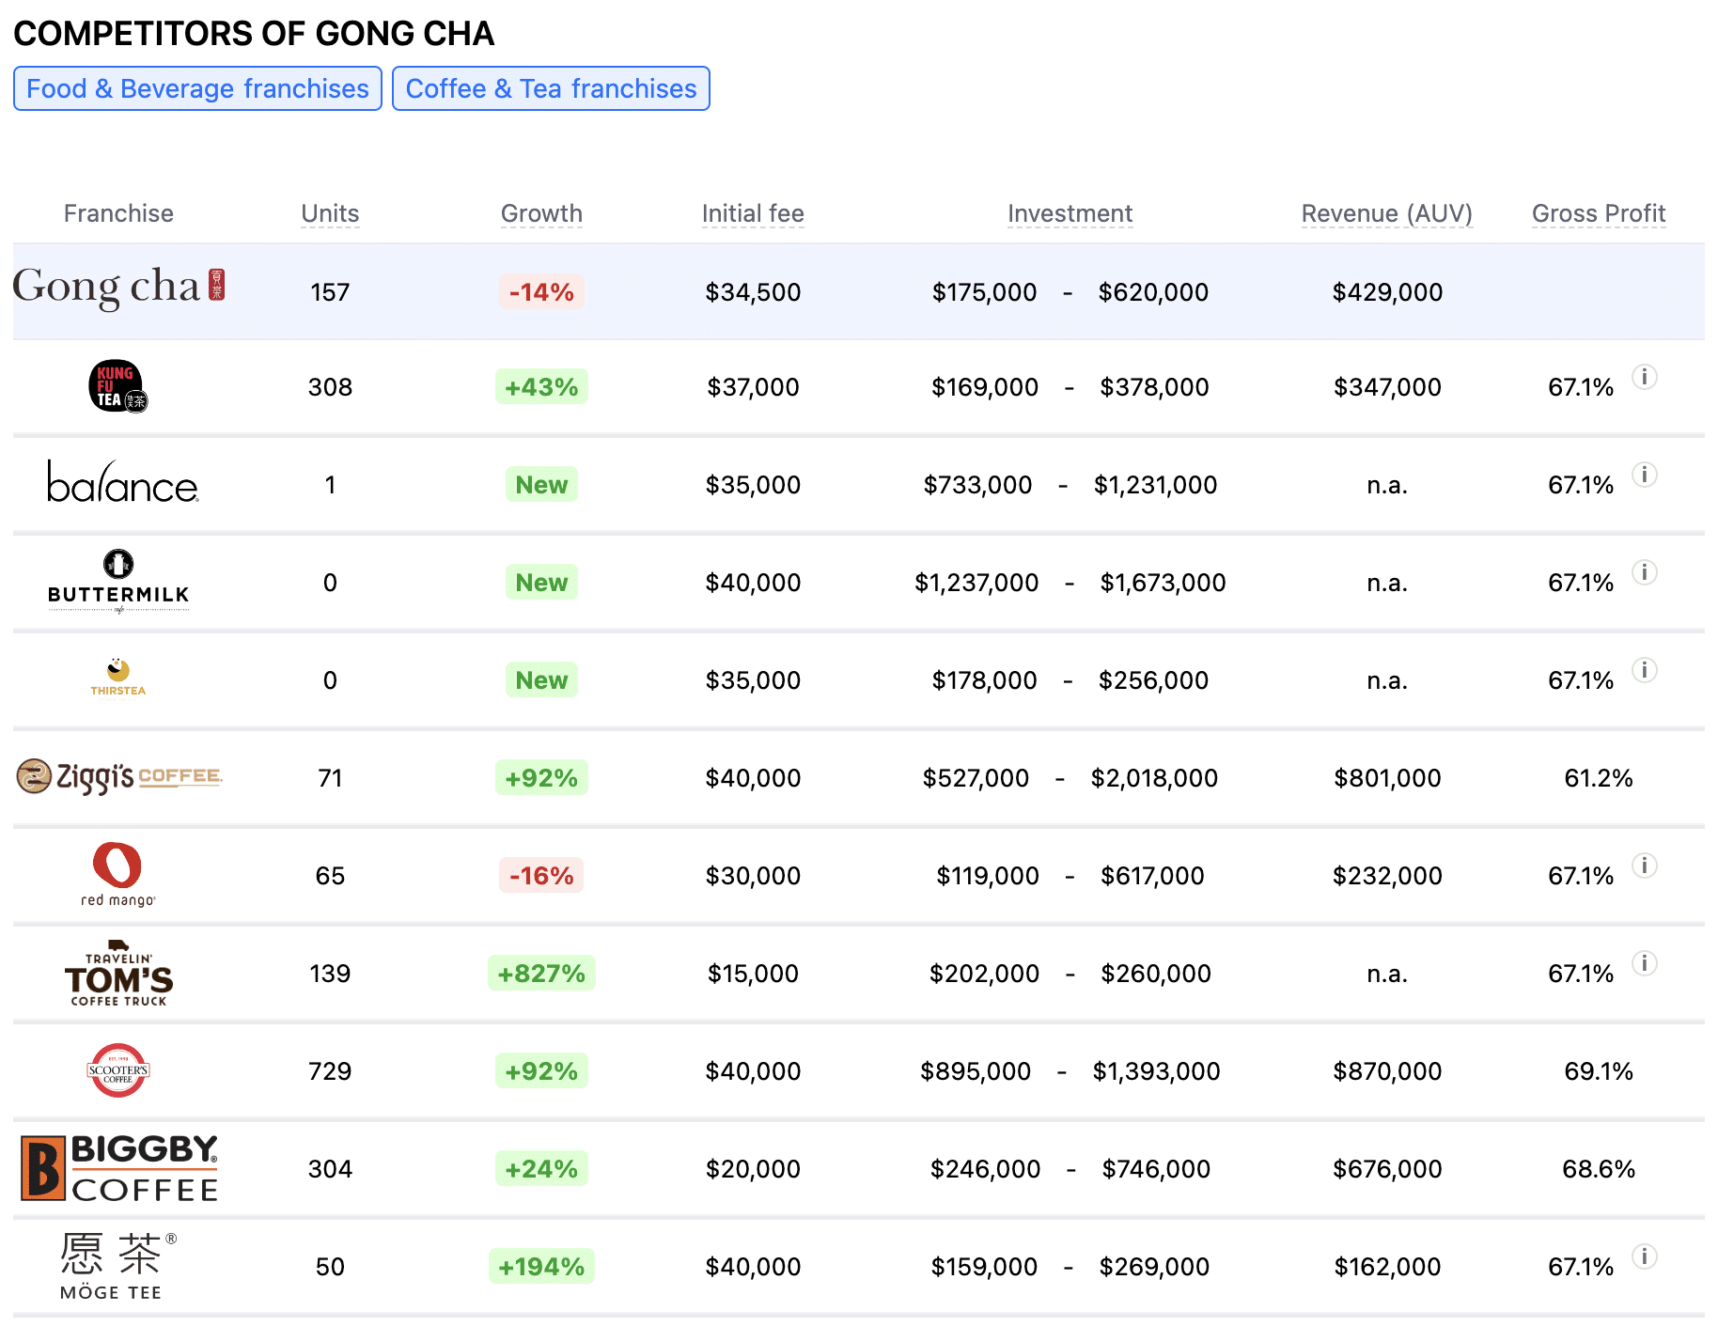Open the Red Mango logo
This screenshot has width=1718, height=1342.
pyautogui.click(x=117, y=874)
